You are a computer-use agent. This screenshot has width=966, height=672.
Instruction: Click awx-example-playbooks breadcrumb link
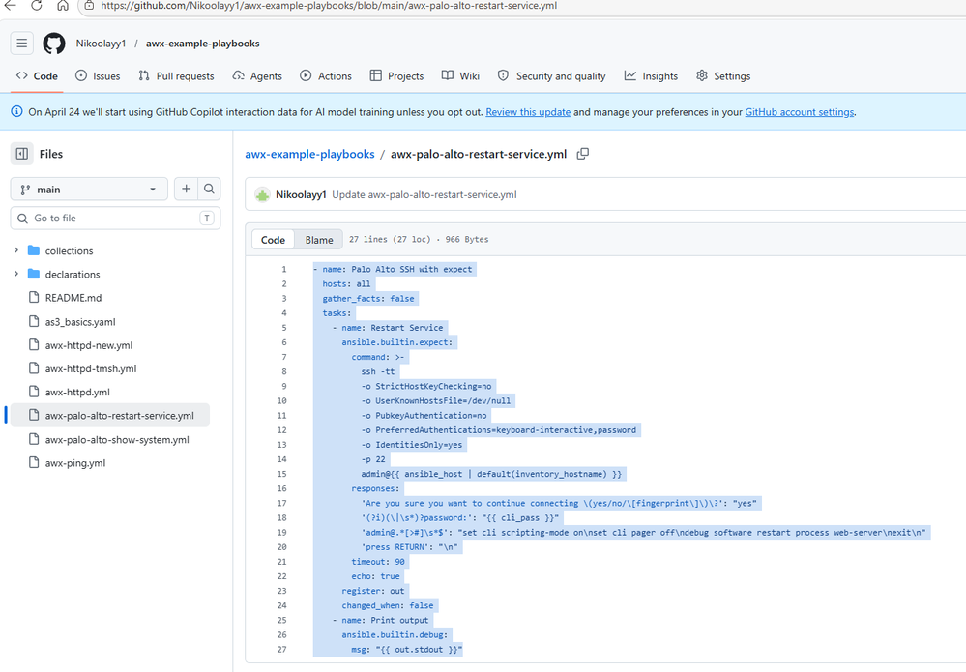[309, 154]
